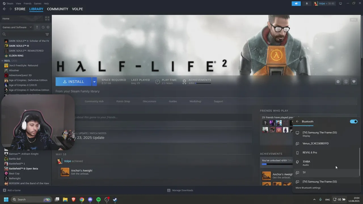Open the Help menu
Image resolution: width=363 pixels, height=204 pixels.
click(x=47, y=3)
